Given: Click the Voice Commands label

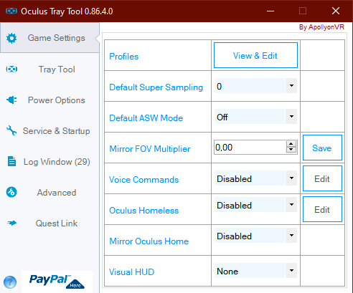Looking at the screenshot, I should point(144,180).
